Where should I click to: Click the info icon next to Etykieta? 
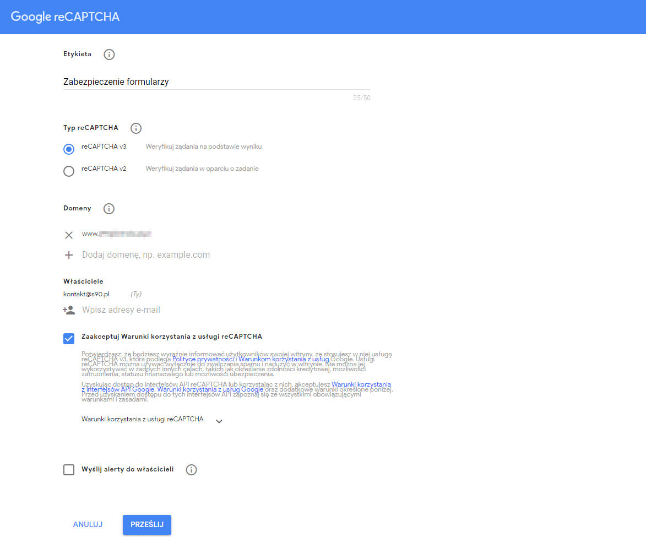(109, 55)
